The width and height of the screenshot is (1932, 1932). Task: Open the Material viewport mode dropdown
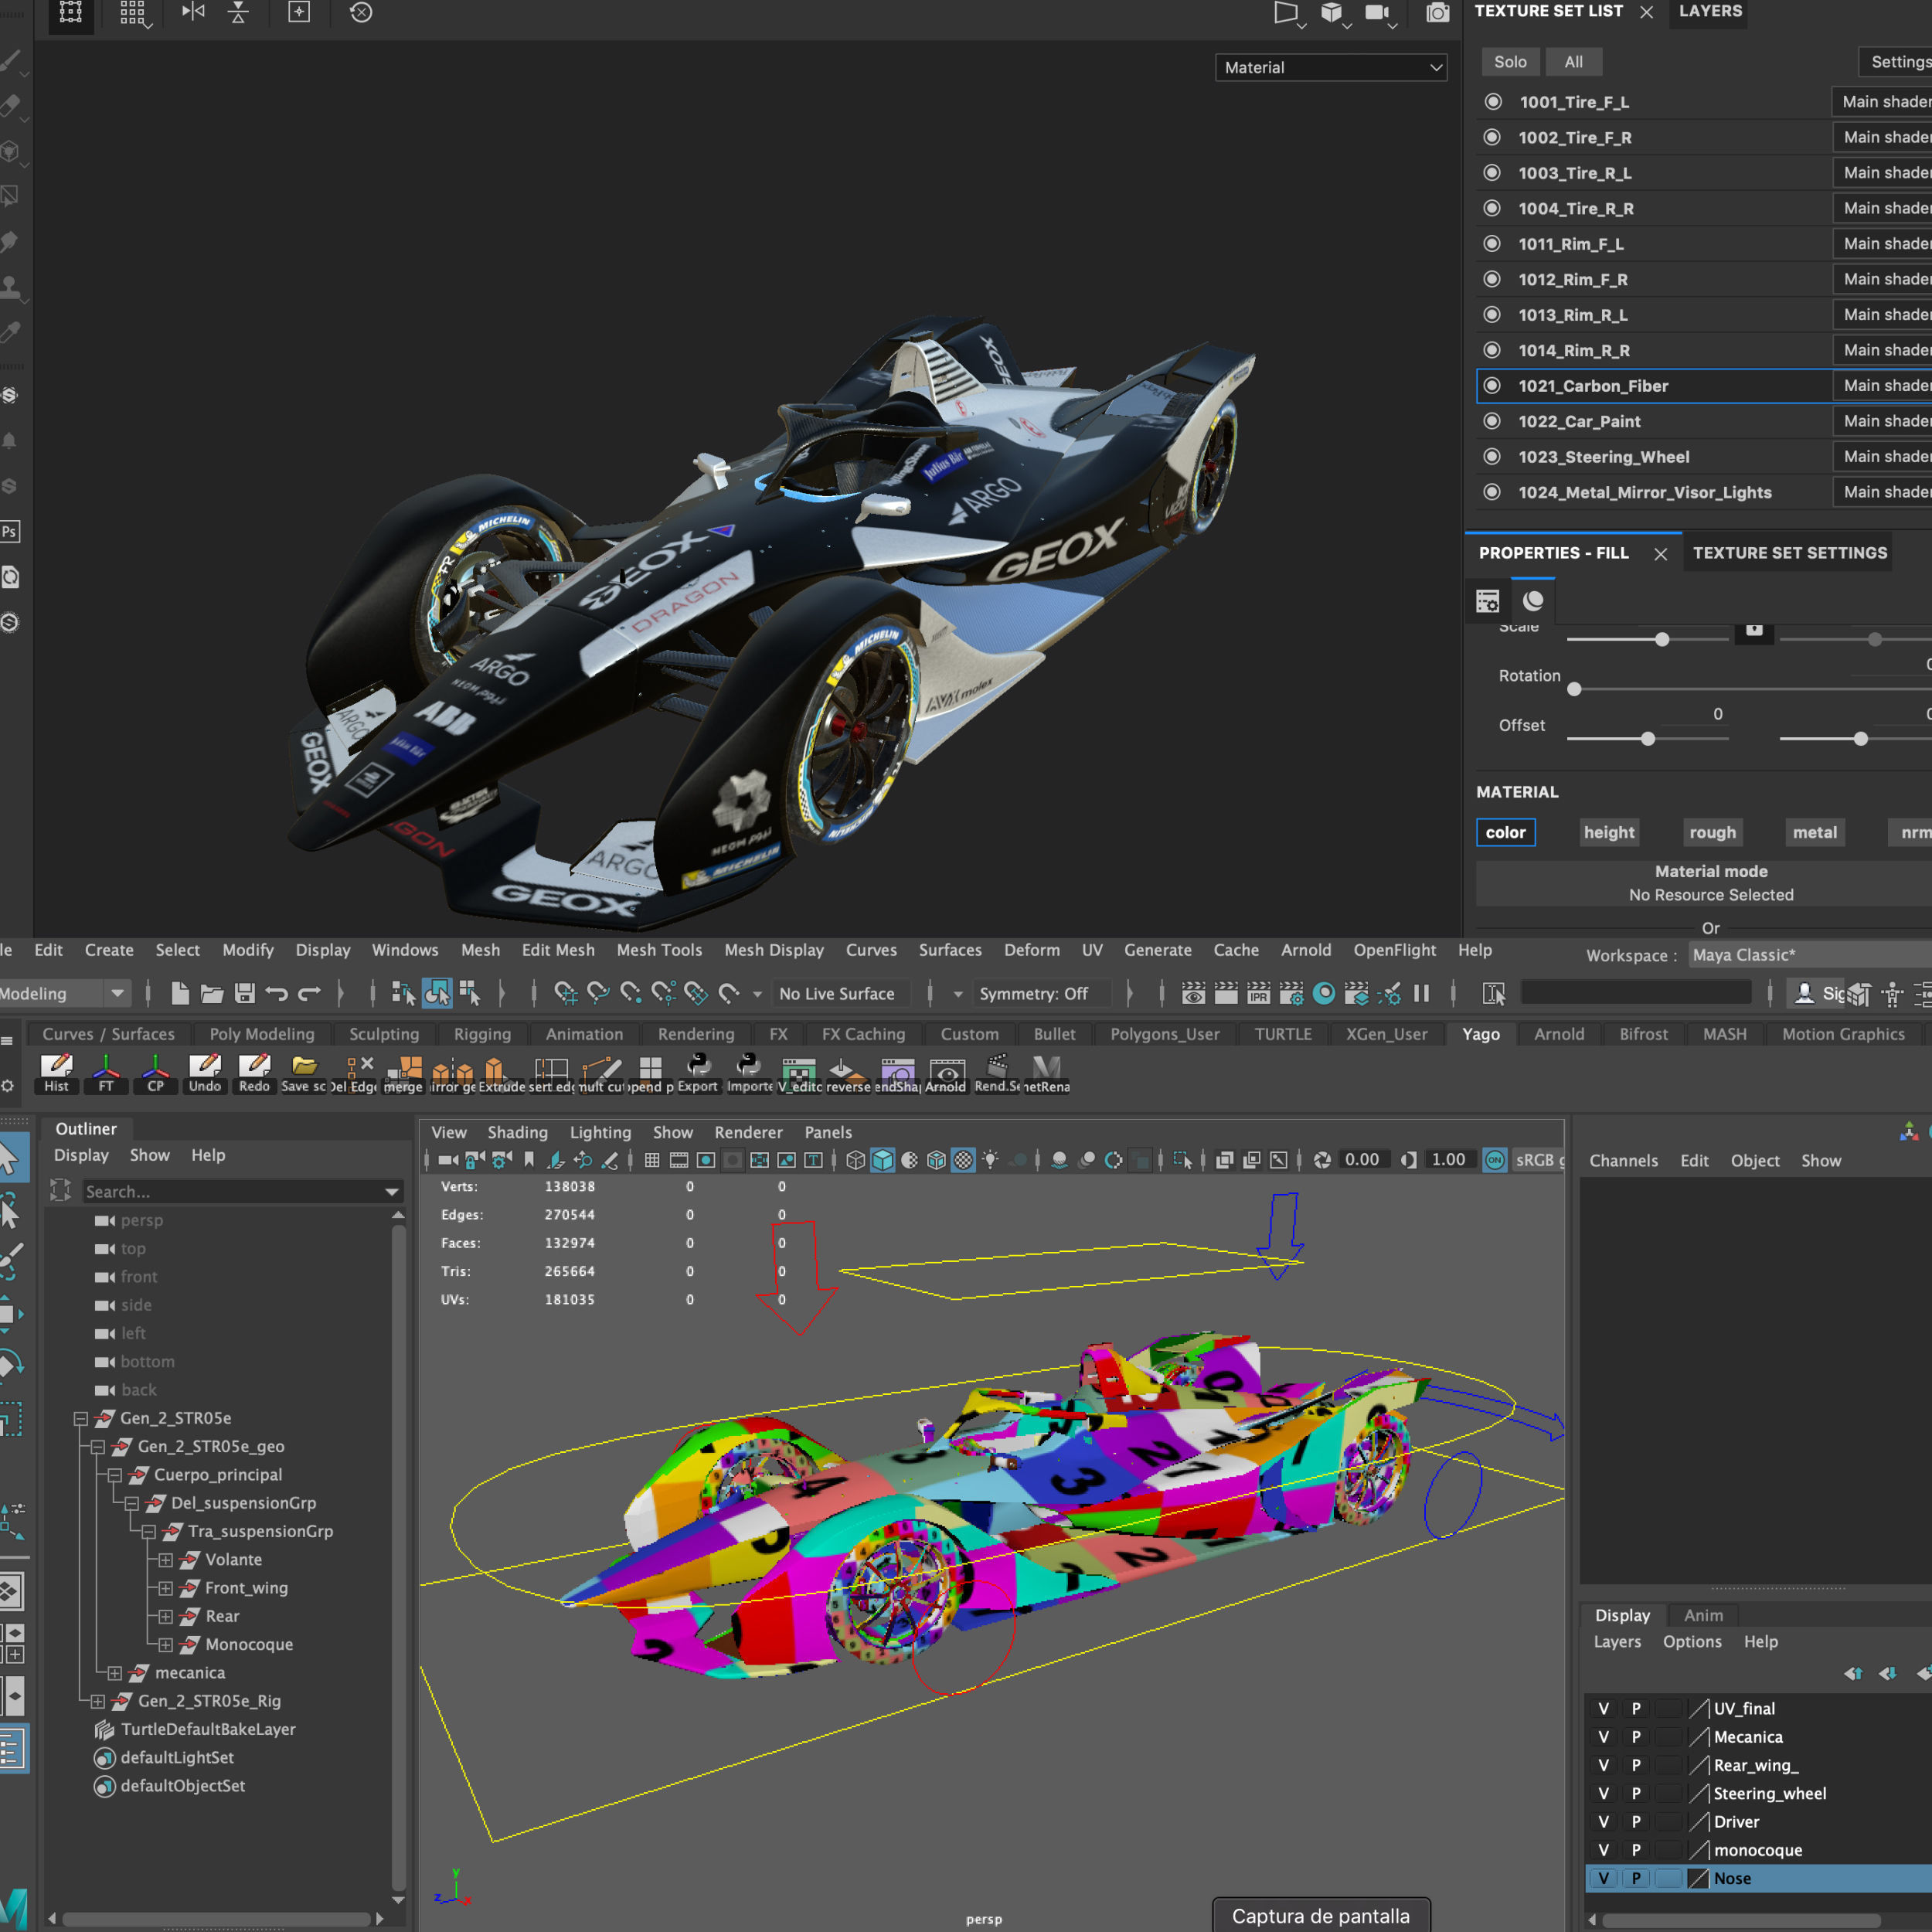(x=1330, y=67)
